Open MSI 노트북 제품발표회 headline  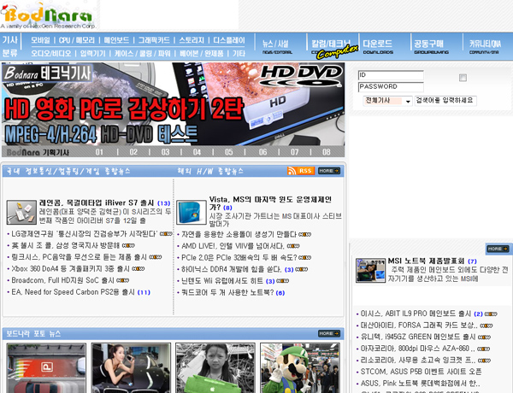click(426, 261)
